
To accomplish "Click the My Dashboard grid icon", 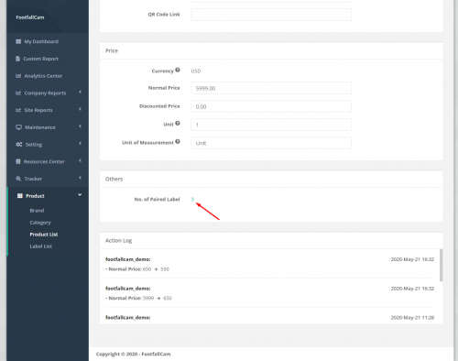I will 18,41.
